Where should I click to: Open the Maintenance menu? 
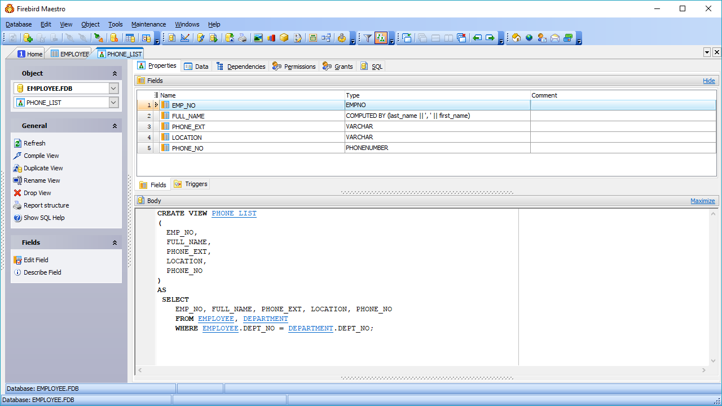pos(148,24)
